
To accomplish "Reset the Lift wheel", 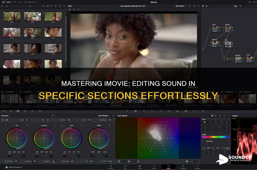I will pos(27,125).
